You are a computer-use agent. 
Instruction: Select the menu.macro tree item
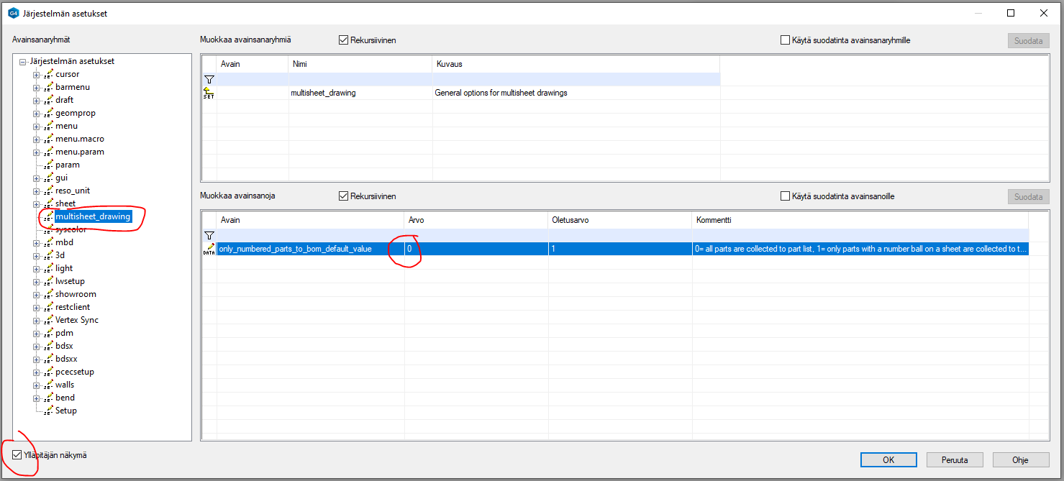pos(79,139)
